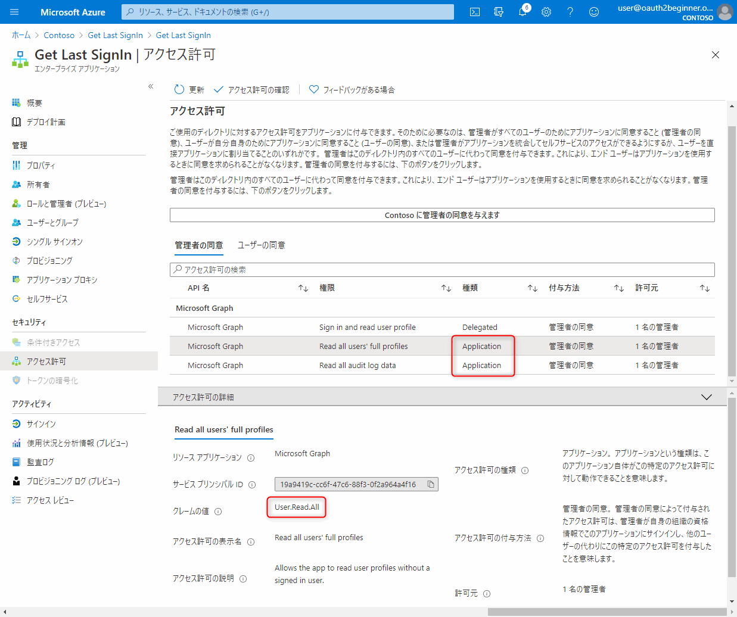Open the help question mark

click(570, 12)
